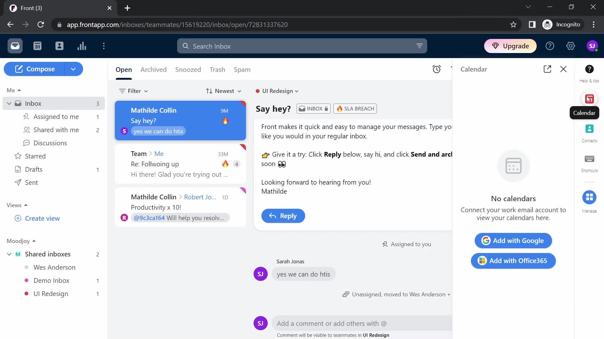
Task: Select the Front (3) browser tab
Action: click(60, 8)
